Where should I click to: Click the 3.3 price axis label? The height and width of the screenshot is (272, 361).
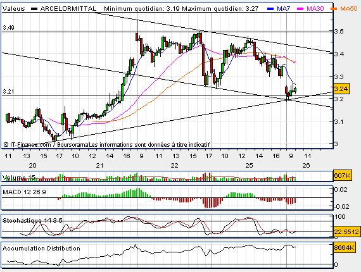[x=339, y=77]
